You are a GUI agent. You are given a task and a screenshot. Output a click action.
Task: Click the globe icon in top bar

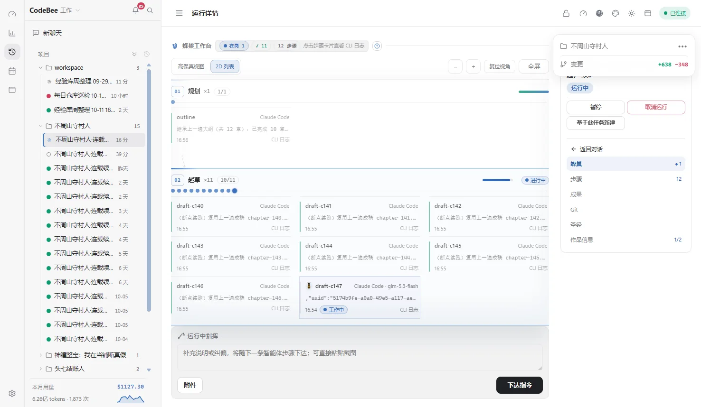[x=599, y=13]
